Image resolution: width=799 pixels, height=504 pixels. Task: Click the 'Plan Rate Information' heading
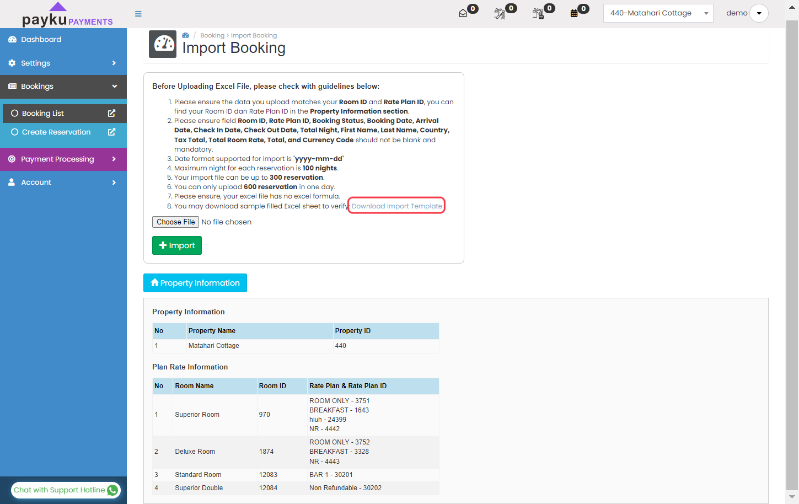190,367
